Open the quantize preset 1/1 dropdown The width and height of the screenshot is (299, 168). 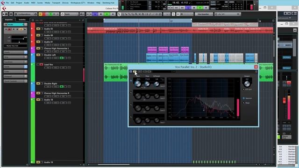click(x=228, y=14)
